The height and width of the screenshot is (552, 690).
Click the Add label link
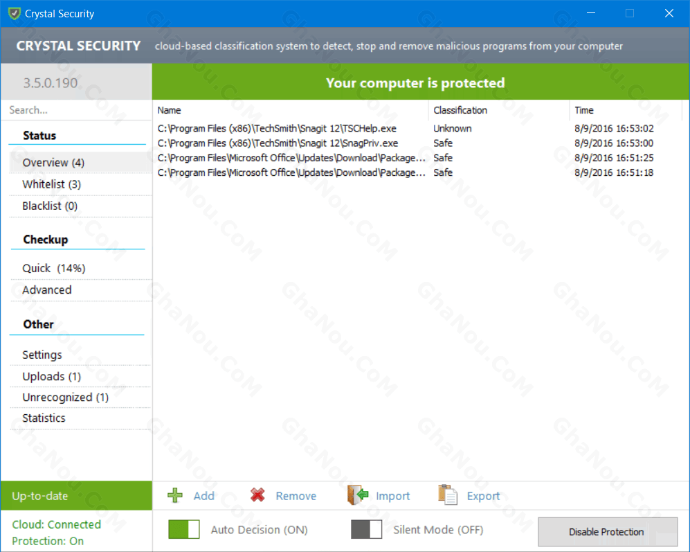(203, 496)
